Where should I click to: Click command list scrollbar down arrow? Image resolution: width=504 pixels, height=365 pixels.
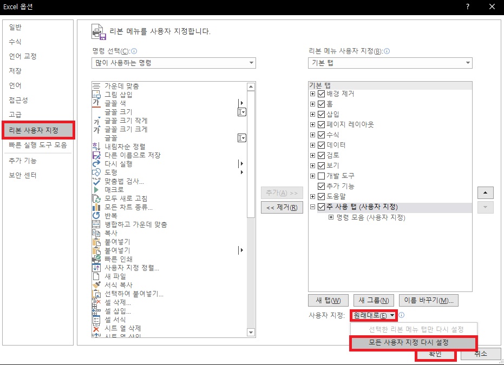(x=251, y=333)
